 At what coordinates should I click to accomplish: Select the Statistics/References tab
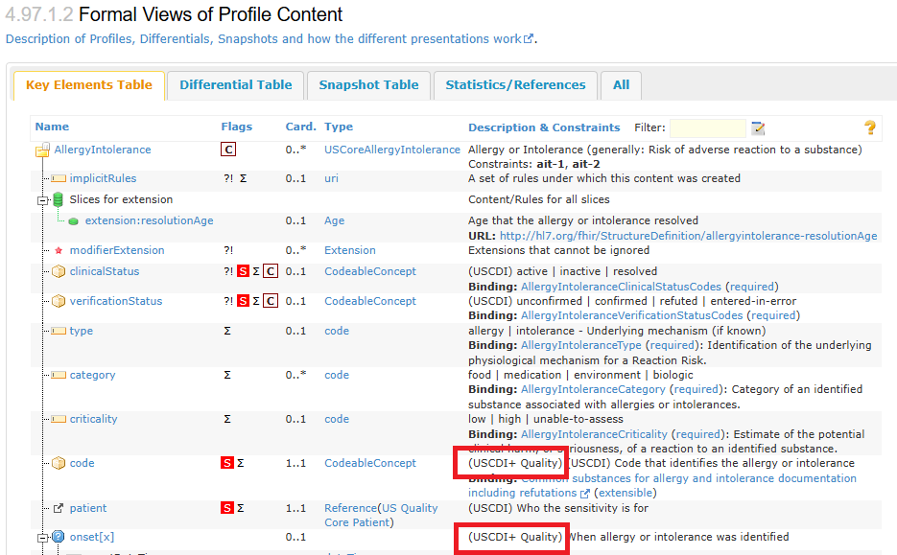515,85
